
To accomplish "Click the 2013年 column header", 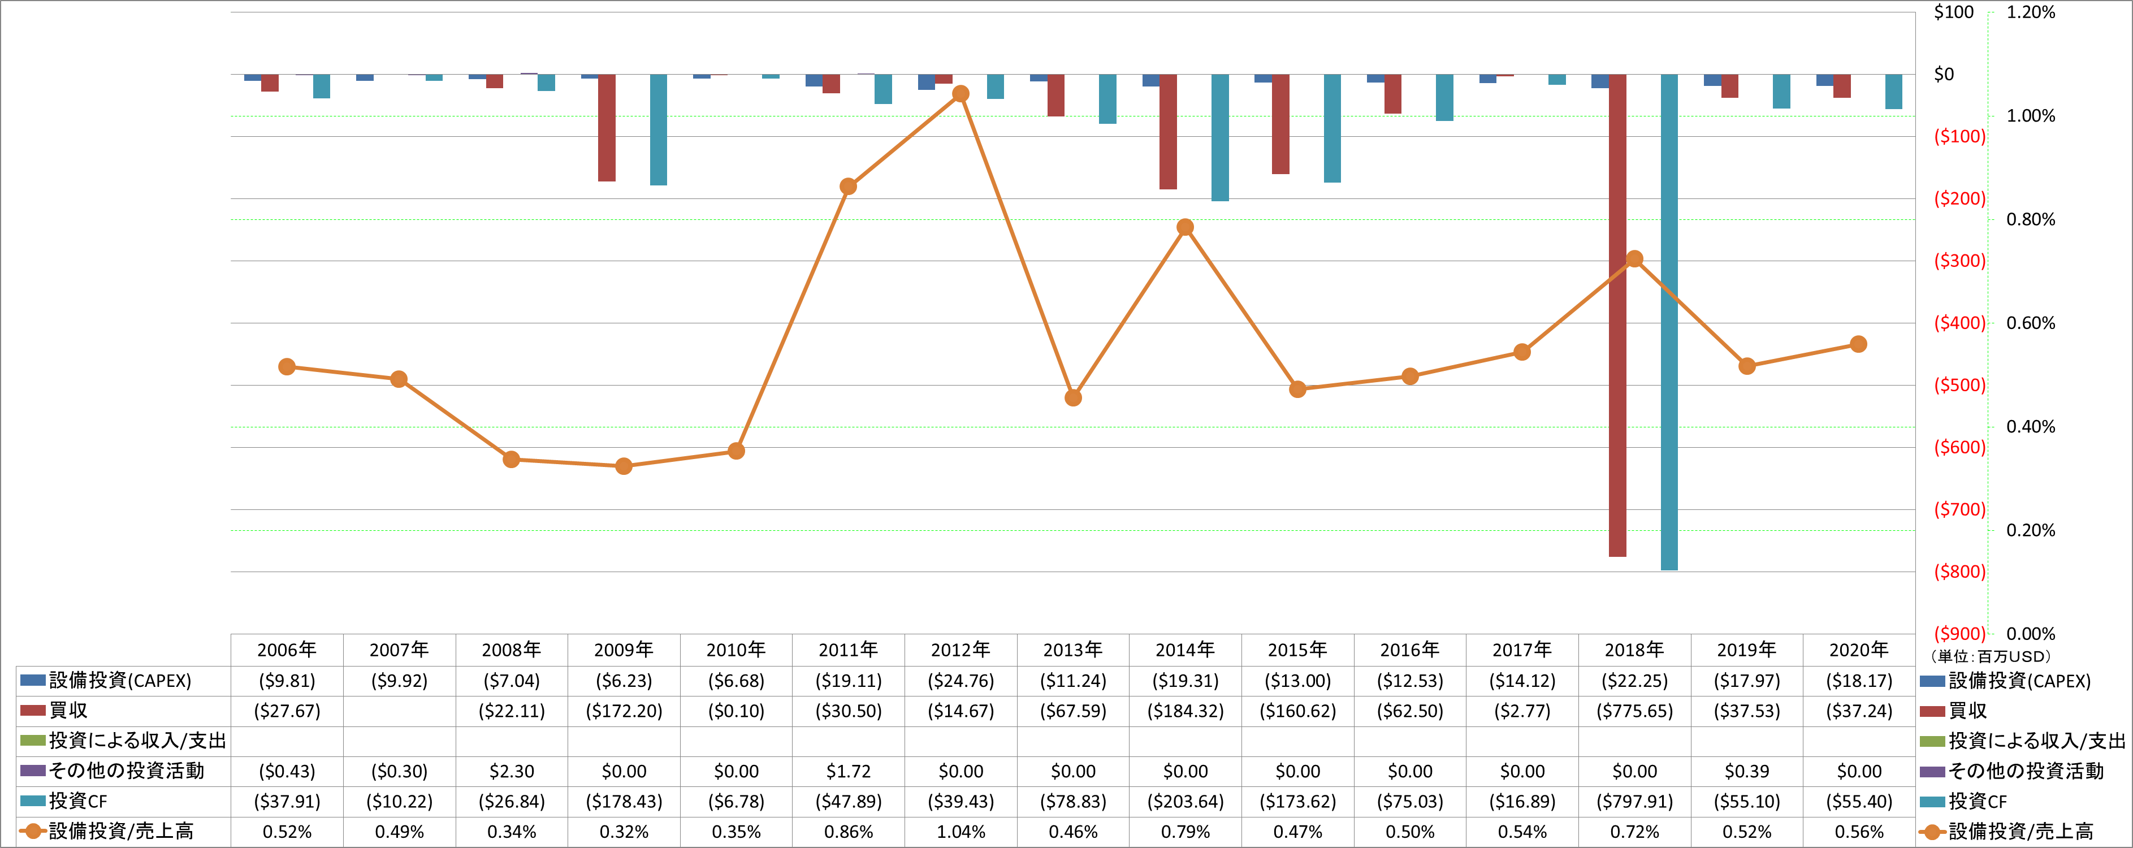I will pos(1073,650).
